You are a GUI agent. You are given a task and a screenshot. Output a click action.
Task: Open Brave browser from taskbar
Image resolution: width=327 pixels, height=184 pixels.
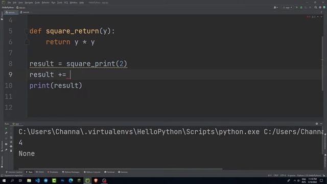96,180
